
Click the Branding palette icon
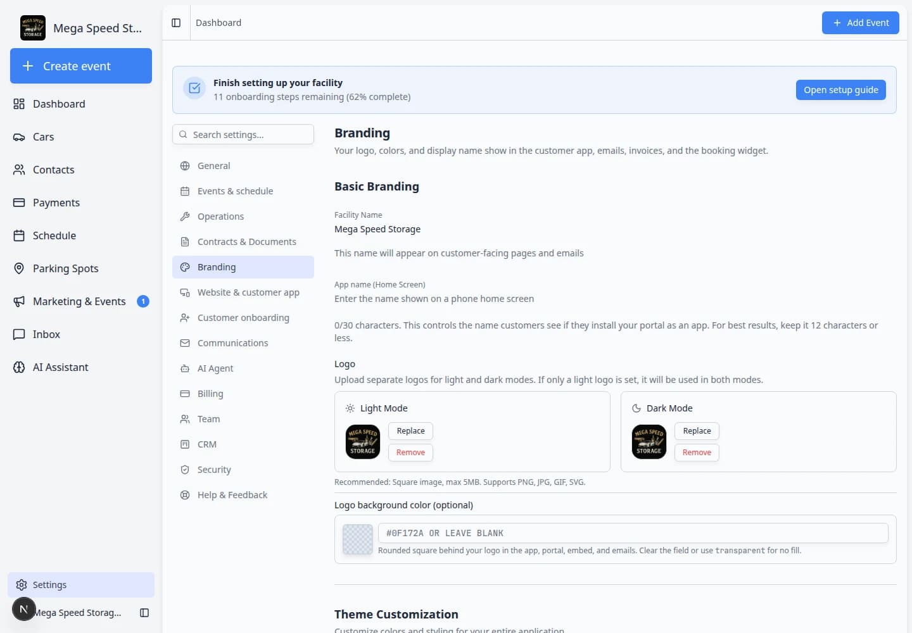[x=185, y=267]
